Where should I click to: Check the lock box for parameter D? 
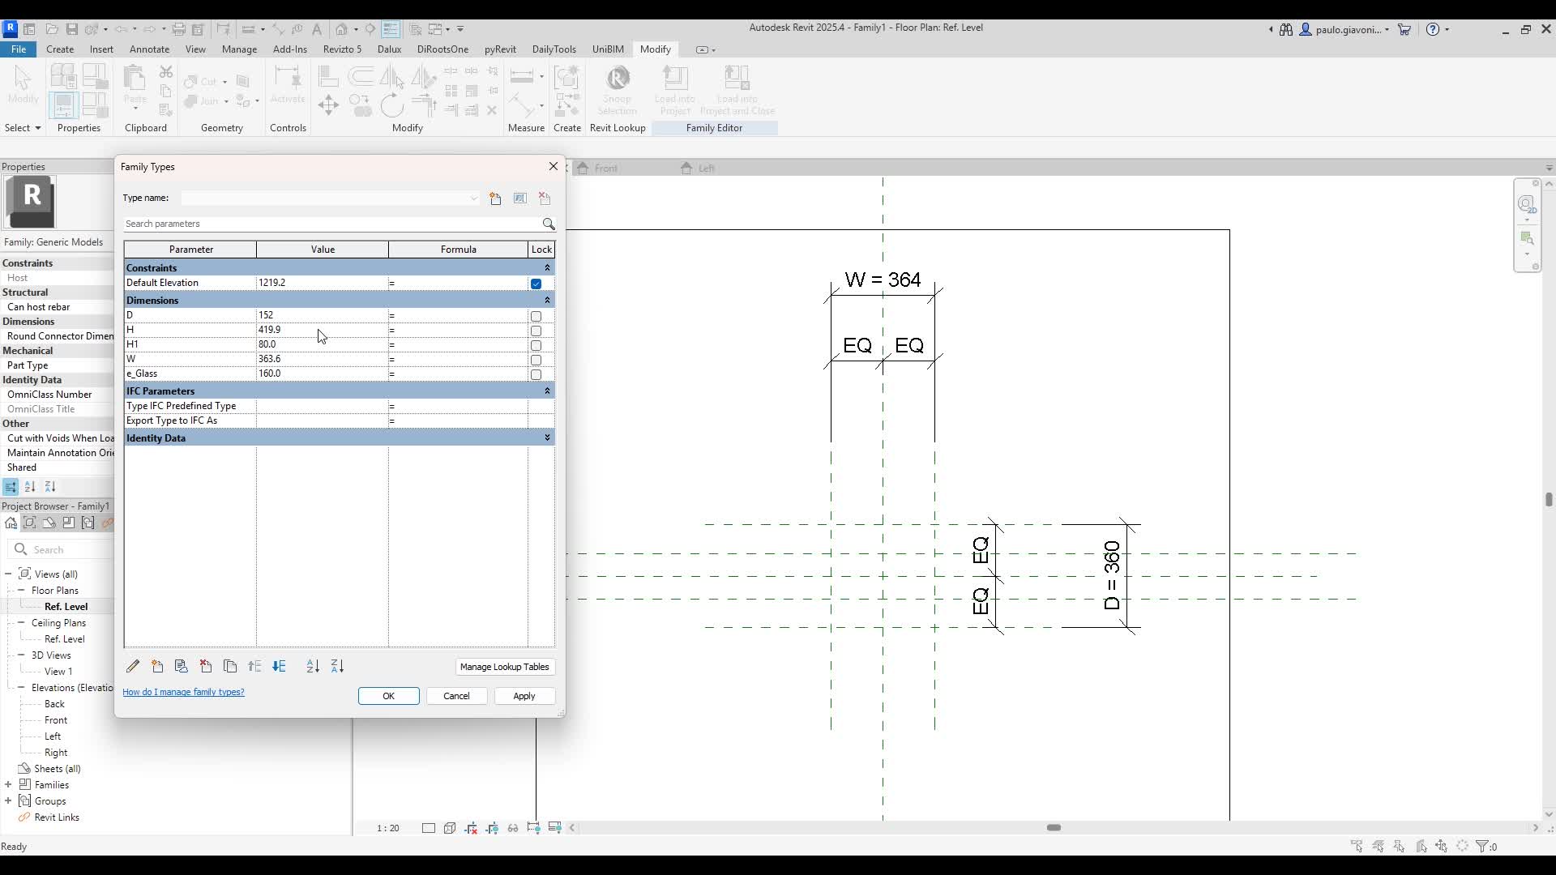point(536,316)
